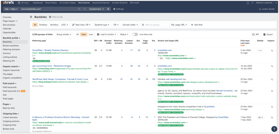Open Referring domains in sidebar
This screenshot has height=134, width=279.
click(x=11, y=49)
